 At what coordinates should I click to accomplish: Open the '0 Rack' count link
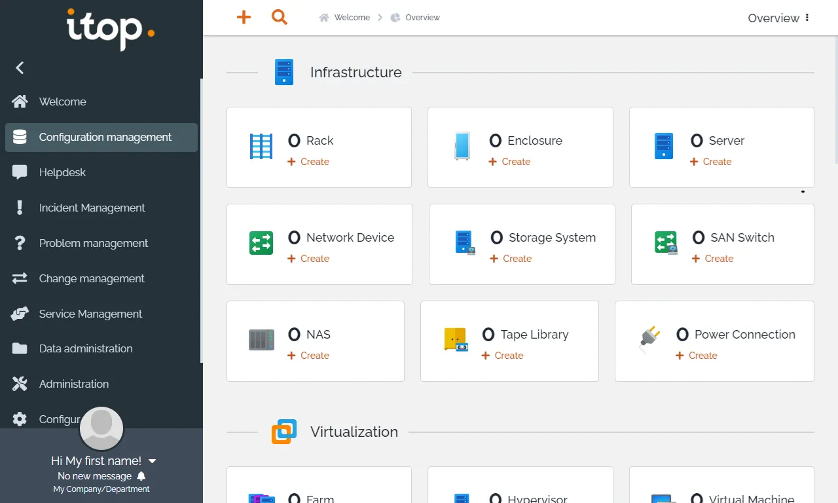311,140
